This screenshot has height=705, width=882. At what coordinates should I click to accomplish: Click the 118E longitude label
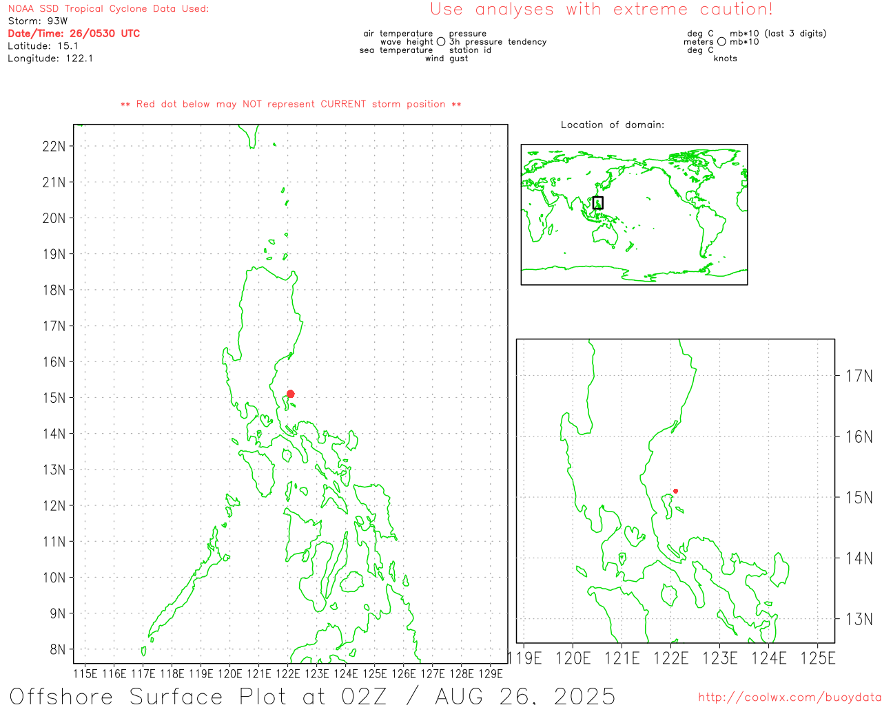pos(172,673)
